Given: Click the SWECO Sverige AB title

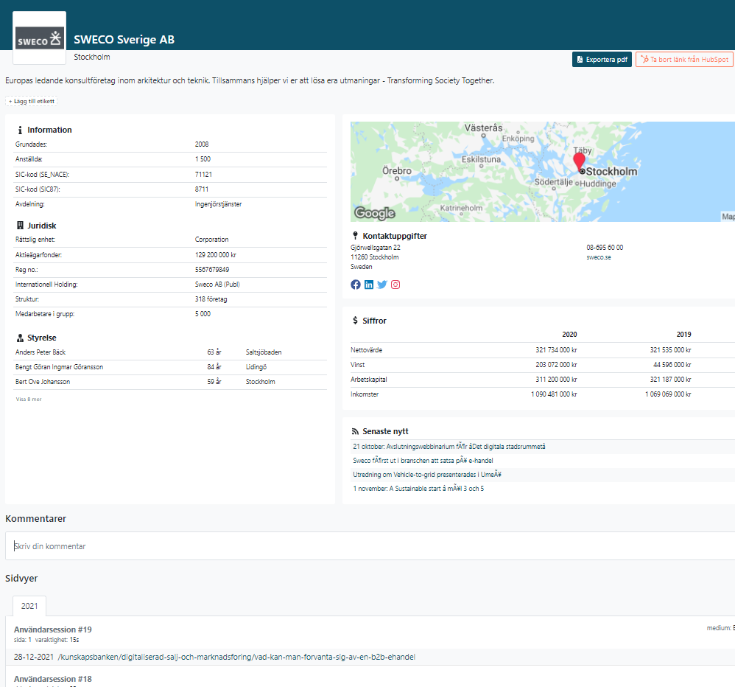Looking at the screenshot, I should click(124, 39).
